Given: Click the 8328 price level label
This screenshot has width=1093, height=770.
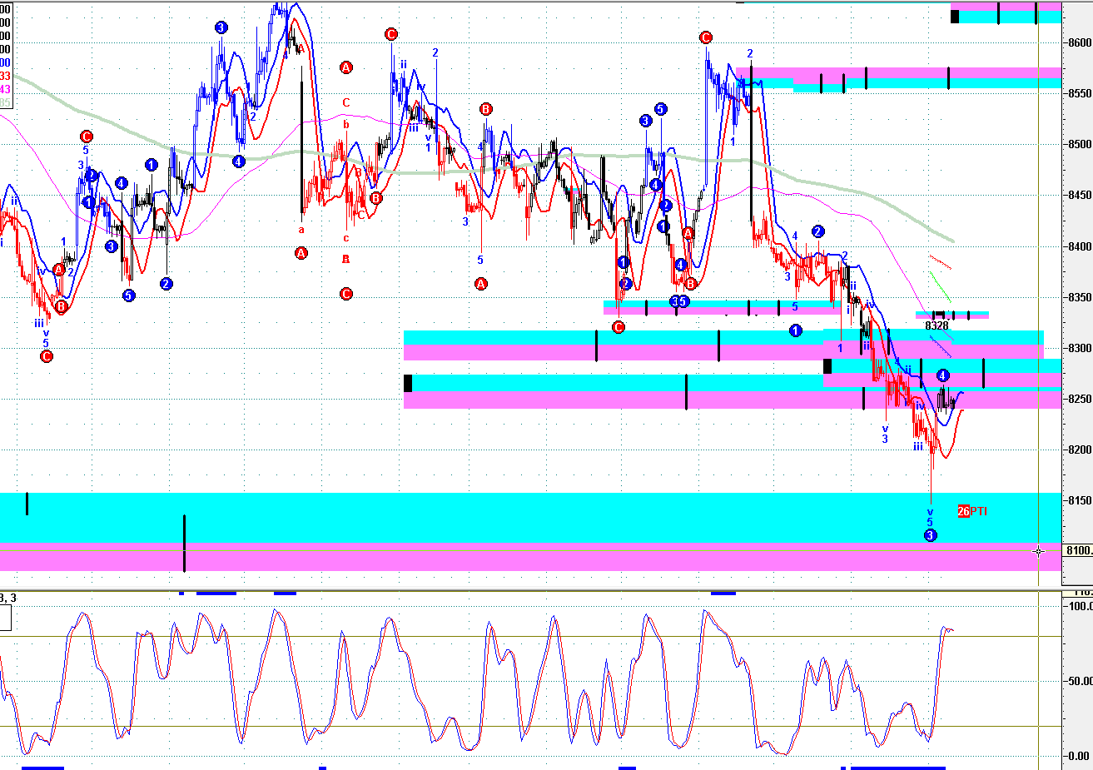Looking at the screenshot, I should [937, 326].
